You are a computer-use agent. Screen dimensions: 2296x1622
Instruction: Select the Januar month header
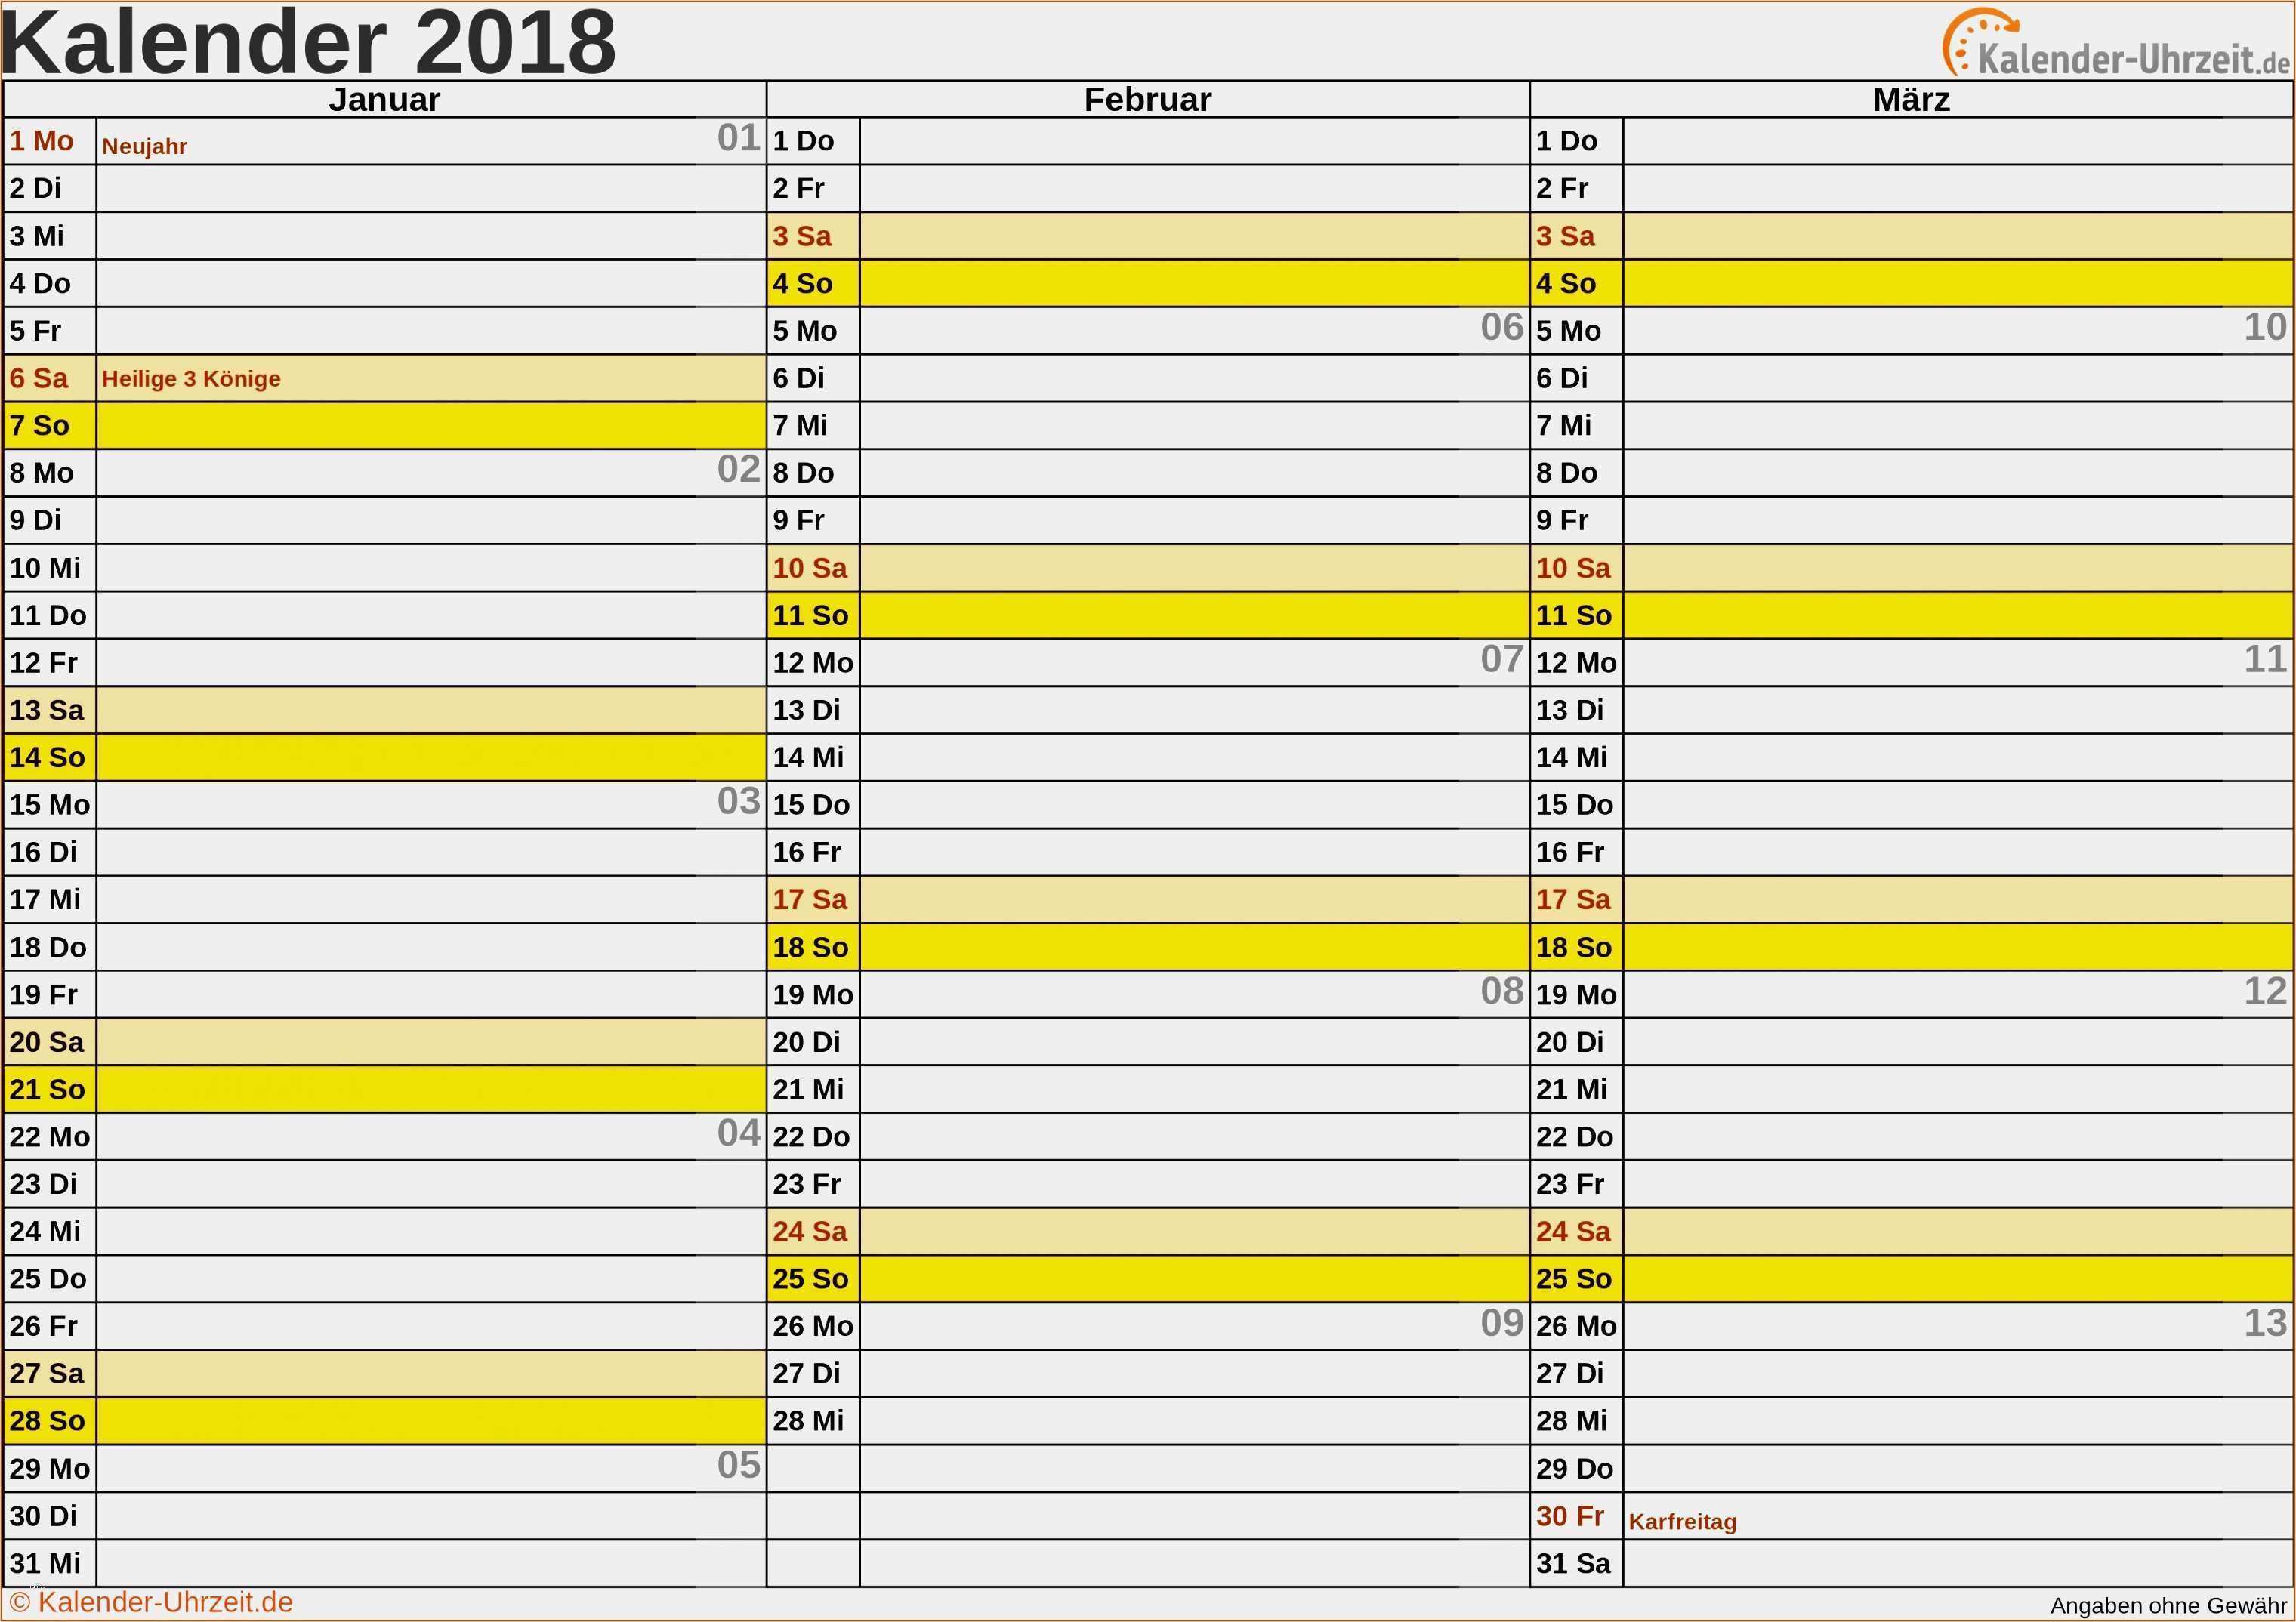click(x=384, y=100)
